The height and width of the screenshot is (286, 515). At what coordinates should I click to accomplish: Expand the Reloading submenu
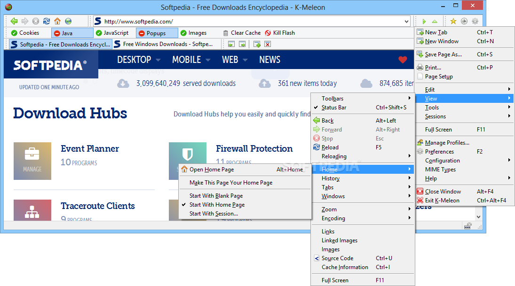pyautogui.click(x=363, y=156)
